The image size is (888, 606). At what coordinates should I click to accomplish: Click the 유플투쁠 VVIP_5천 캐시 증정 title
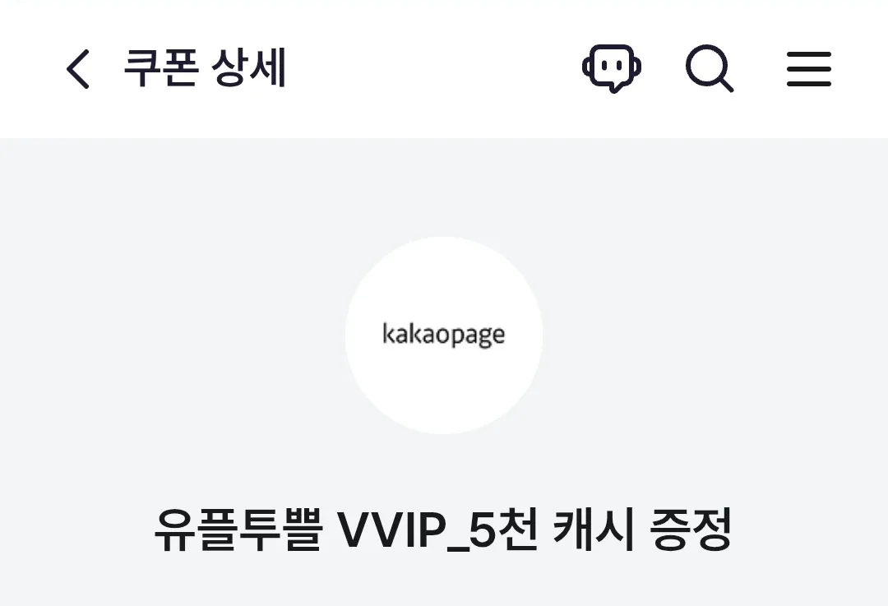[443, 530]
